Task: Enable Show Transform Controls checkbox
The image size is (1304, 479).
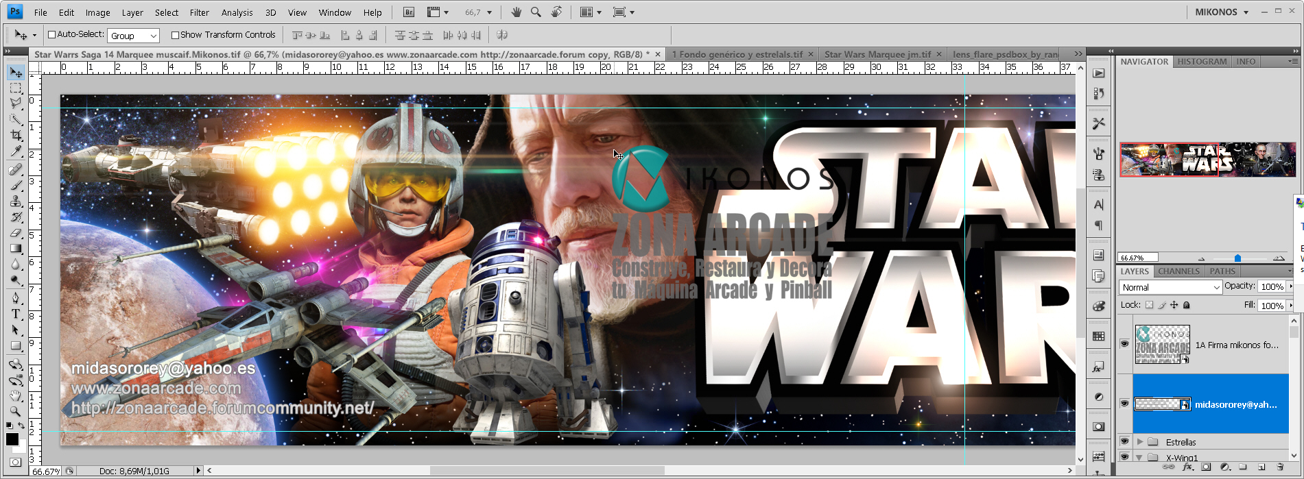Action: (175, 35)
